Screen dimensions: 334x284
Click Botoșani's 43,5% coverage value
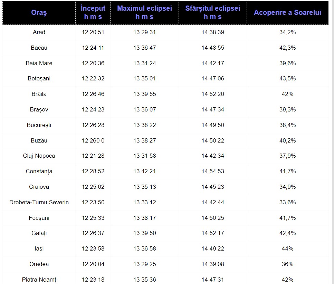(x=287, y=79)
